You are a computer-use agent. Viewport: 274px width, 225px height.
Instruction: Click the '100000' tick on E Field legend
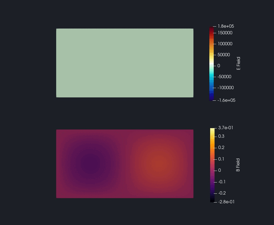pyautogui.click(x=225, y=44)
